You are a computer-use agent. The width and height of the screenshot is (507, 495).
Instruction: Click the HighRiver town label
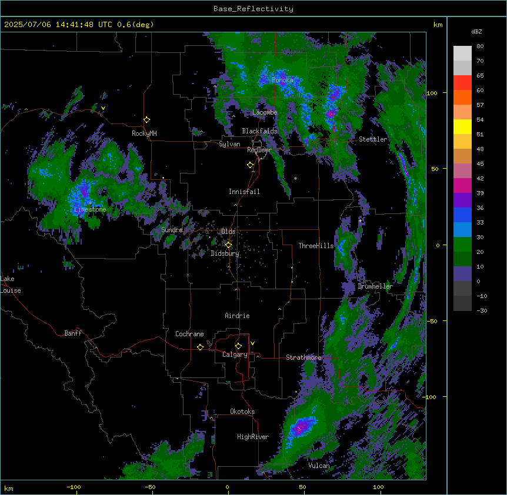253,437
